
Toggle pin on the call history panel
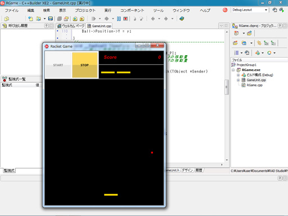pyautogui.click(x=46, y=26)
